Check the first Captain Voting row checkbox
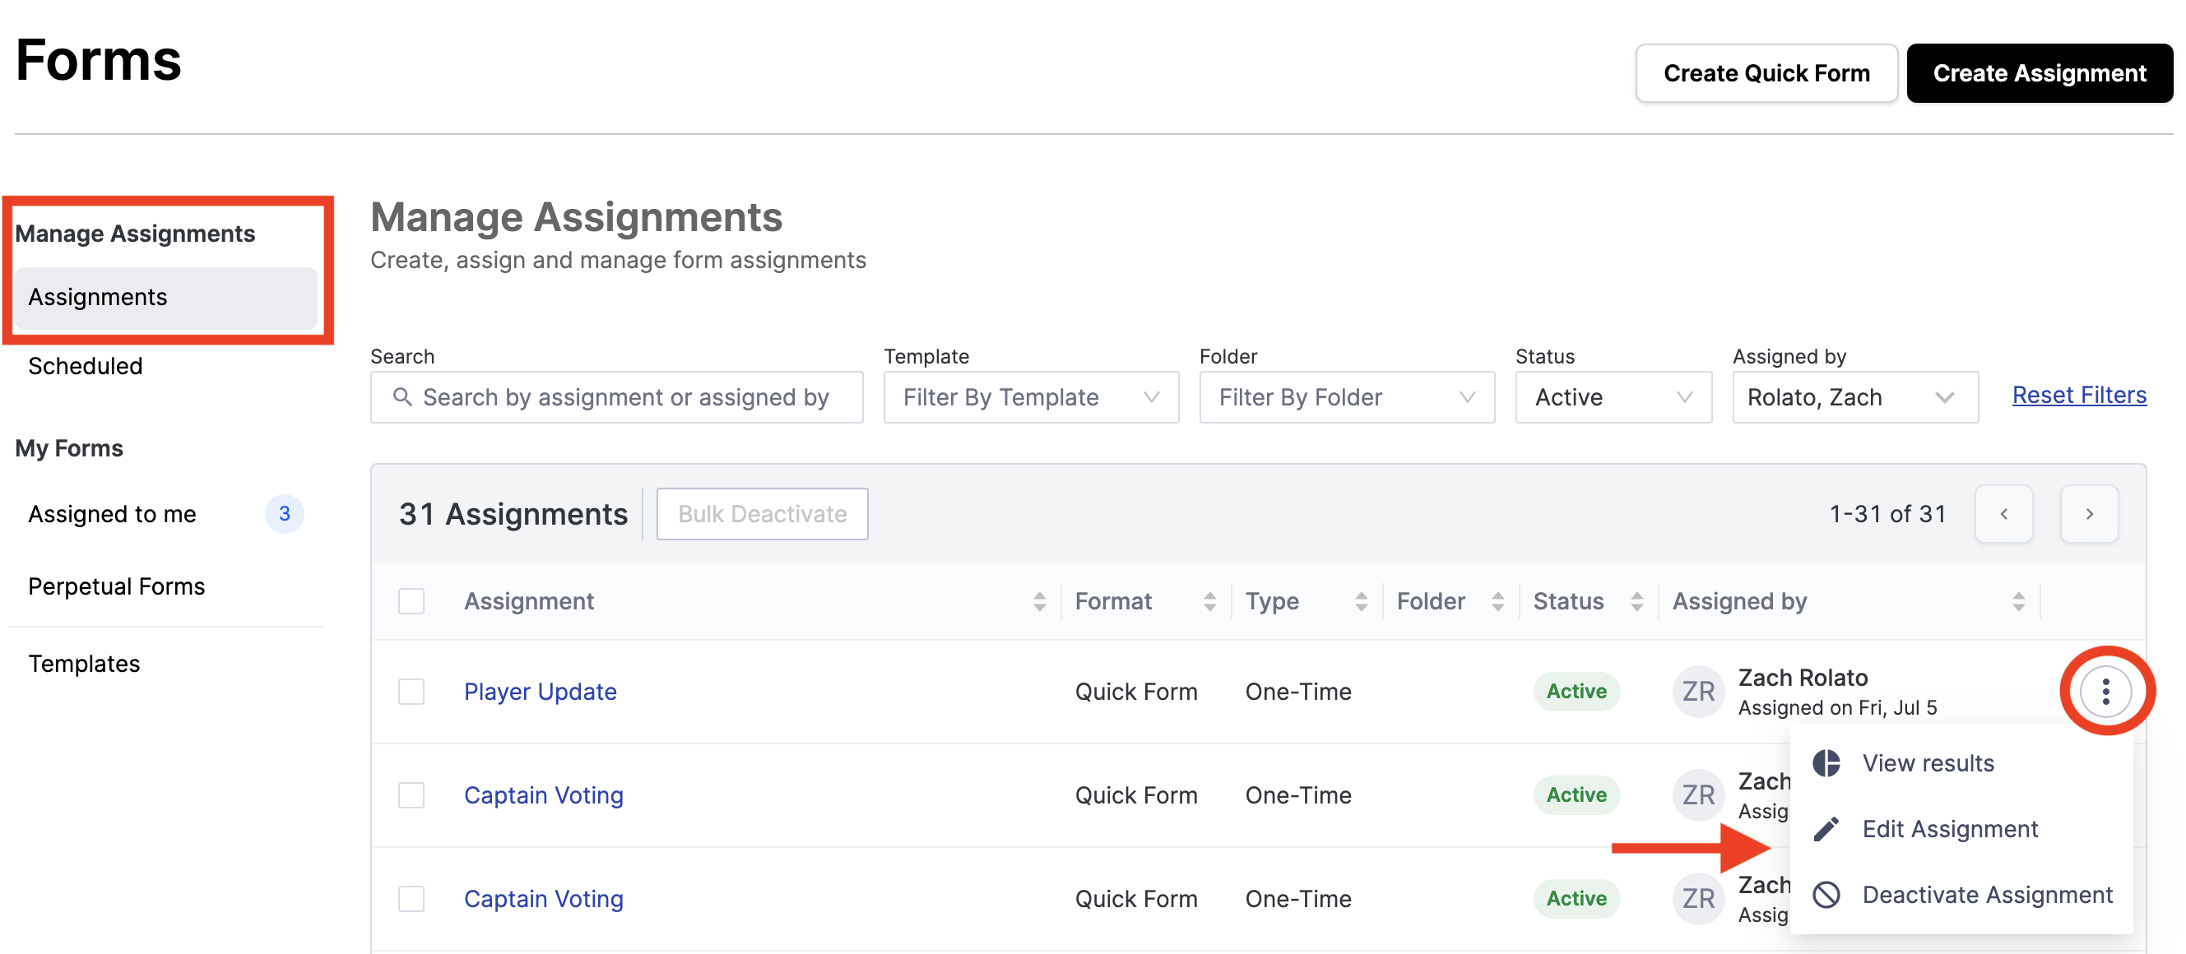Image resolution: width=2186 pixels, height=954 pixels. pyautogui.click(x=411, y=794)
